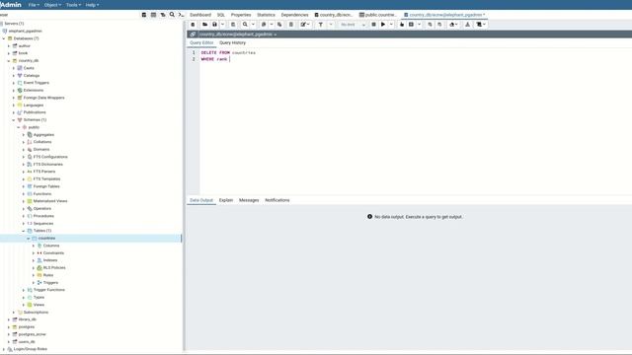Expand the Functions node
632x355 pixels.
[24, 194]
